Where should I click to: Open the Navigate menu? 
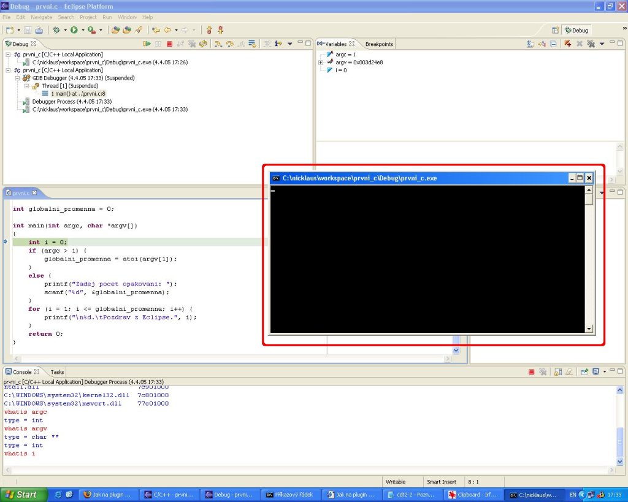(41, 17)
